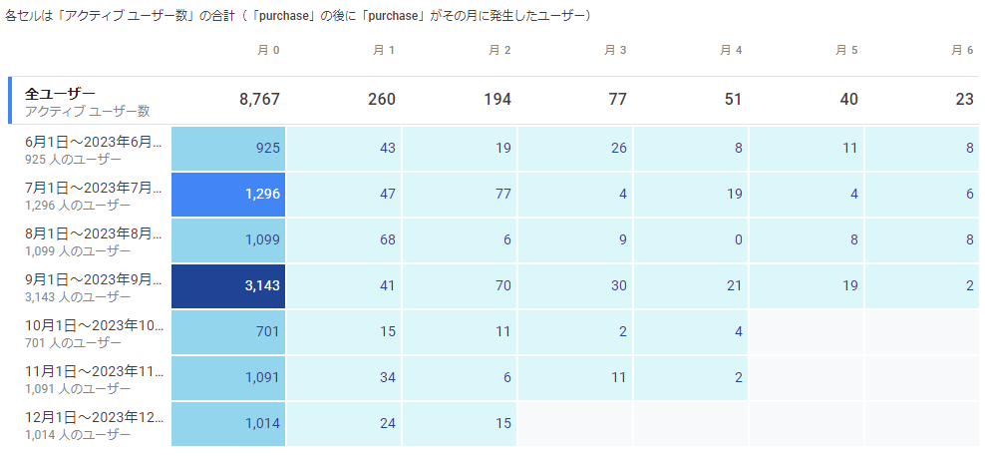The width and height of the screenshot is (985, 456).
Task: Click the 月 0 column header
Action: pyautogui.click(x=269, y=50)
